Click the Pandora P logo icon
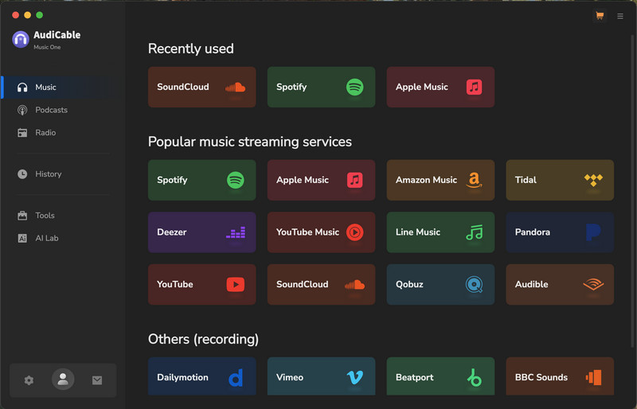637x409 pixels. point(593,232)
